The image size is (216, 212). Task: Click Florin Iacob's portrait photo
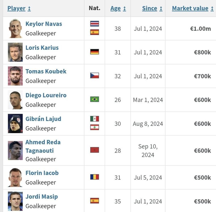coord(15,178)
